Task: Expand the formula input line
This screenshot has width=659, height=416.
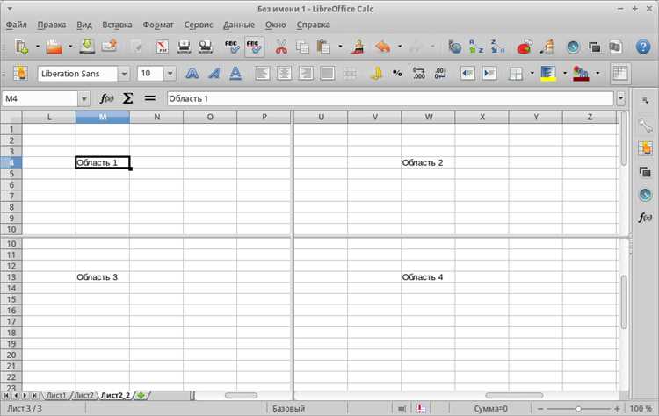Action: tap(620, 98)
